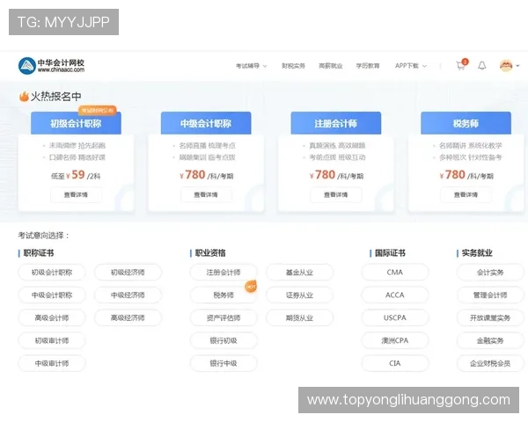Open the 学历教育 nav item

point(368,66)
